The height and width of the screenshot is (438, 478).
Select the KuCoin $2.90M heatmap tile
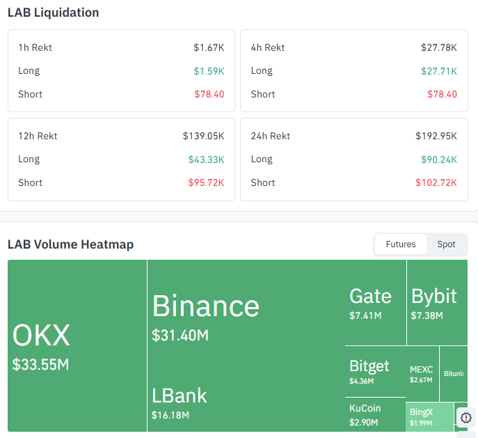point(375,414)
